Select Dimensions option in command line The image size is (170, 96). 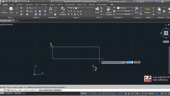(48, 90)
